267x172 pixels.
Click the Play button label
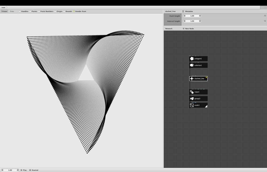tap(25, 170)
